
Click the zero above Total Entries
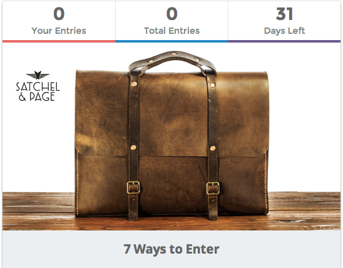pyautogui.click(x=171, y=14)
